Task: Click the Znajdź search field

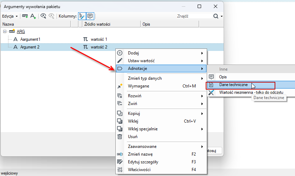Action: (194, 16)
